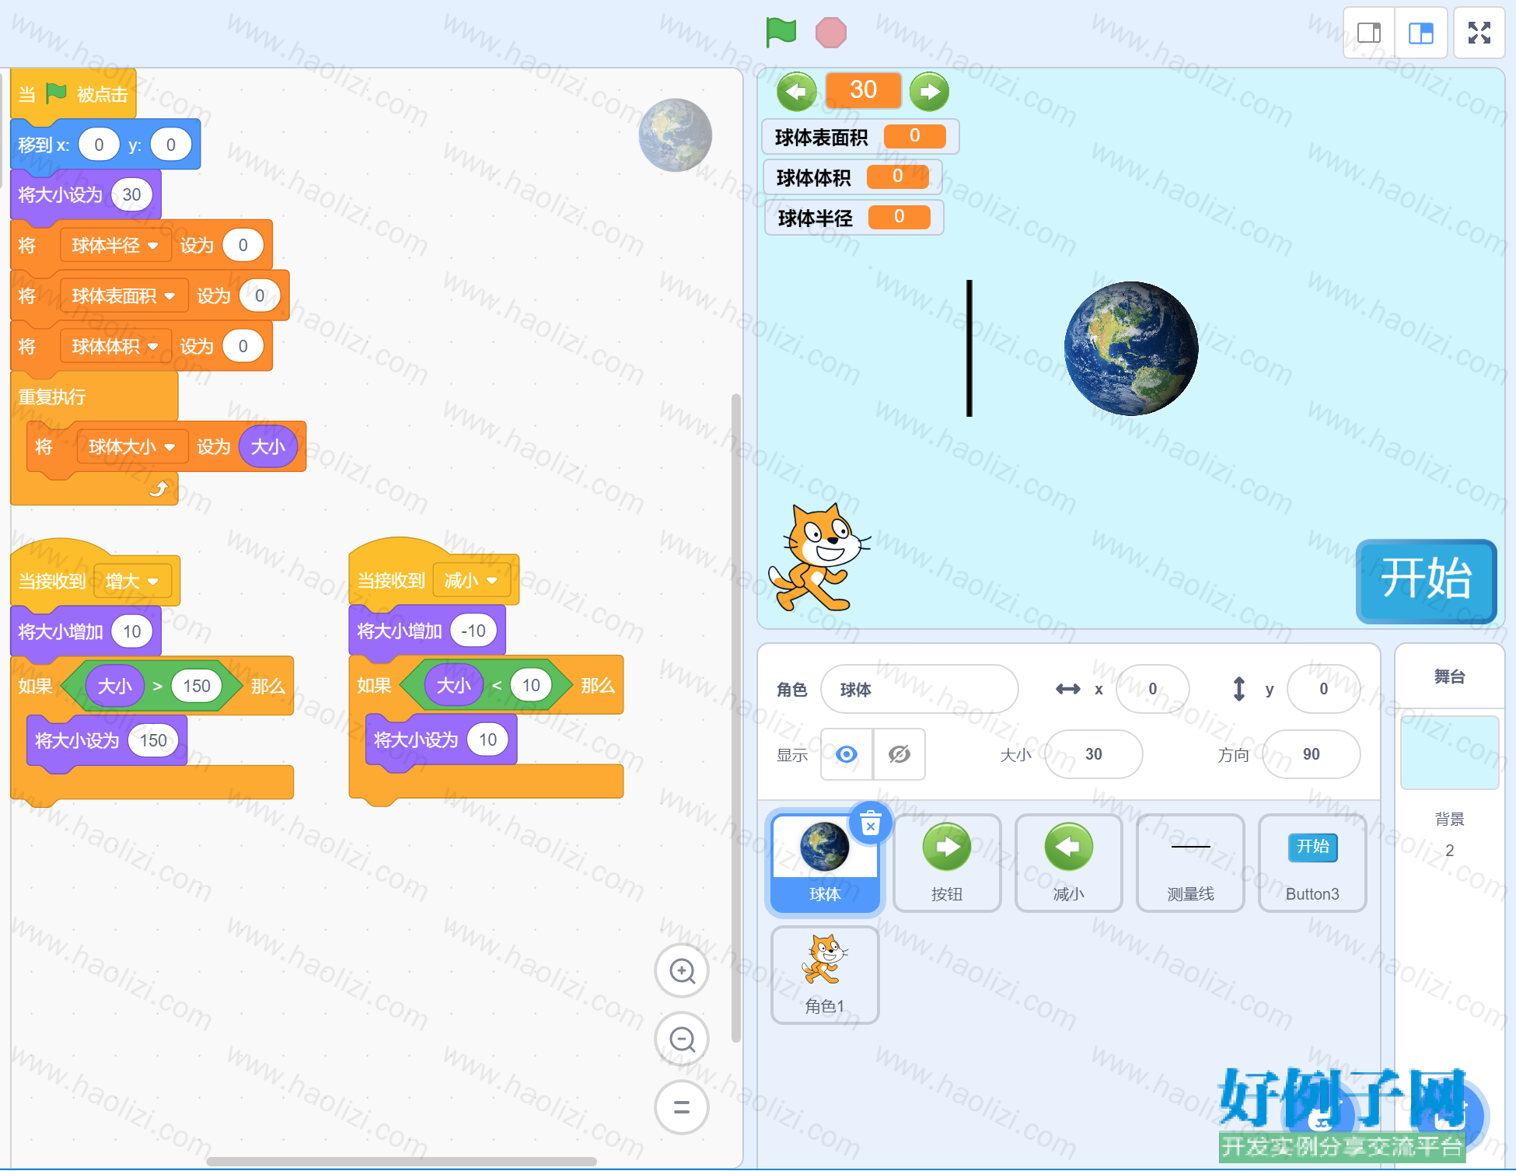Reset code workspace zoom

(682, 1107)
